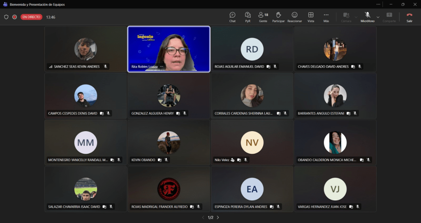The image size is (421, 223).
Task: Show the Gente participants list
Action: click(x=263, y=17)
